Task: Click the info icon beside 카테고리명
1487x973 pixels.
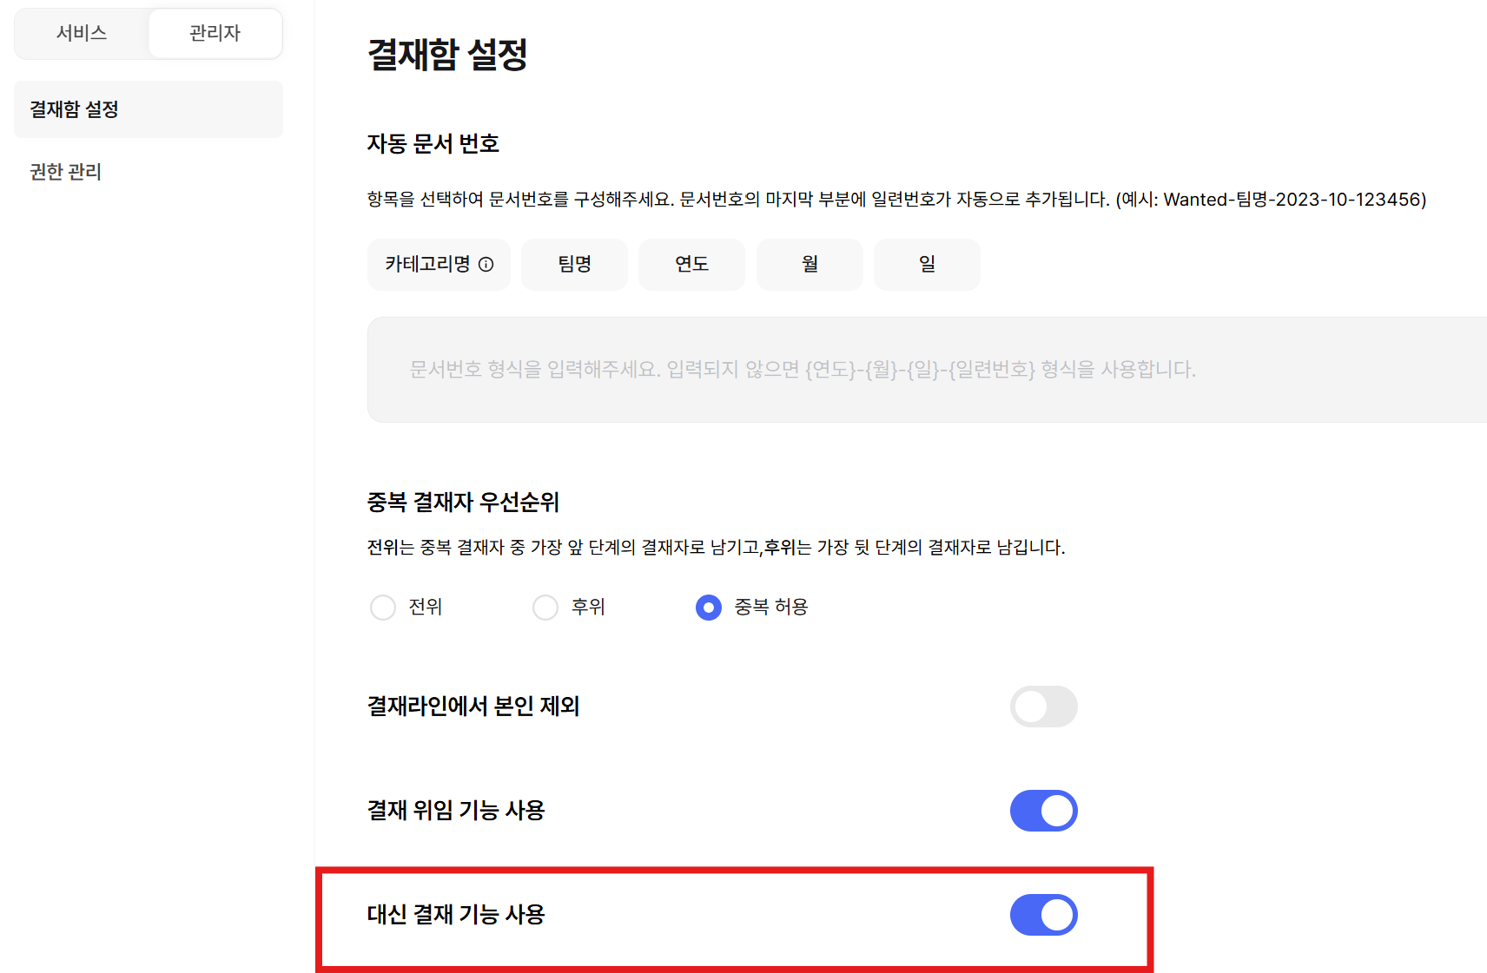Action: [486, 265]
